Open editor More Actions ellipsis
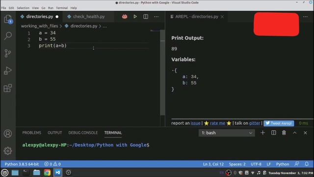 (156, 17)
